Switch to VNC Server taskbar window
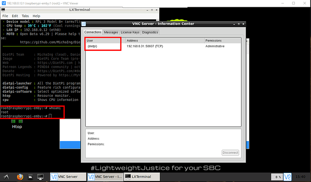 click(x=68, y=177)
